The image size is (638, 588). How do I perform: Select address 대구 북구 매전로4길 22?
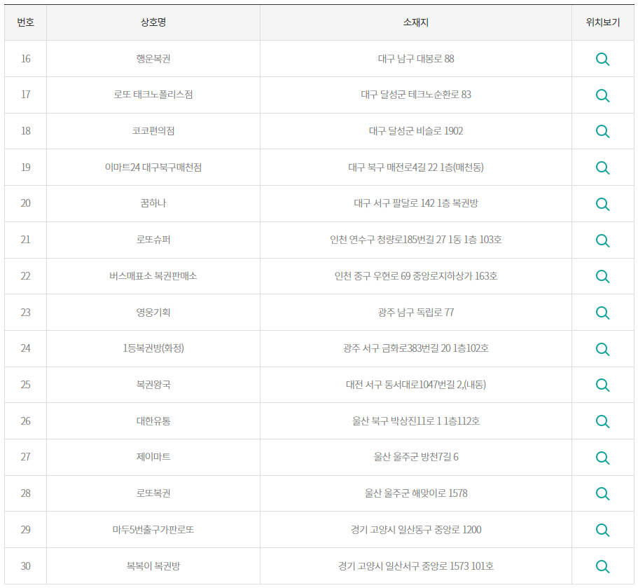[393, 167]
